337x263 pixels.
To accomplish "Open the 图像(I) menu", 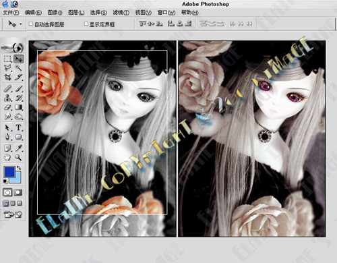I will 55,12.
